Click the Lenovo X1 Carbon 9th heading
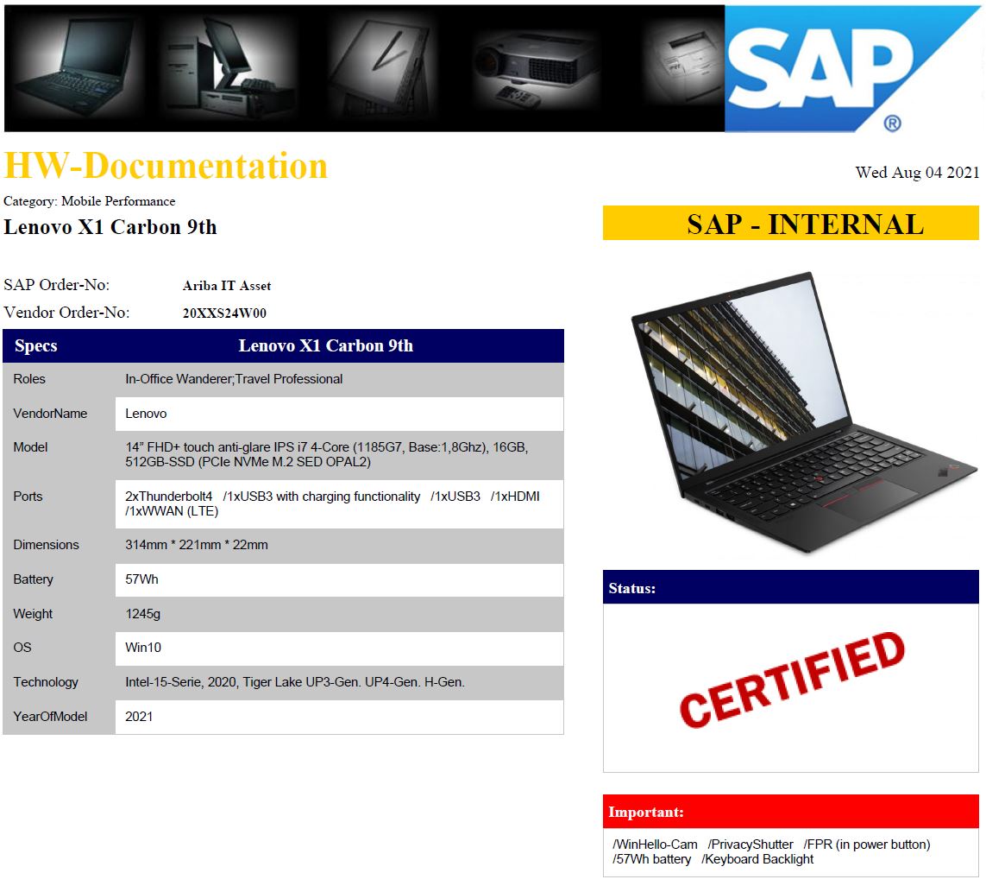Screen dimensions: 986x892 click(x=110, y=226)
